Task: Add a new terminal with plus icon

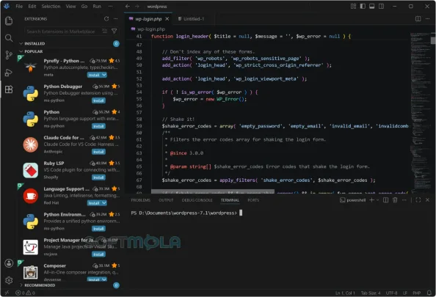Action: click(371, 199)
